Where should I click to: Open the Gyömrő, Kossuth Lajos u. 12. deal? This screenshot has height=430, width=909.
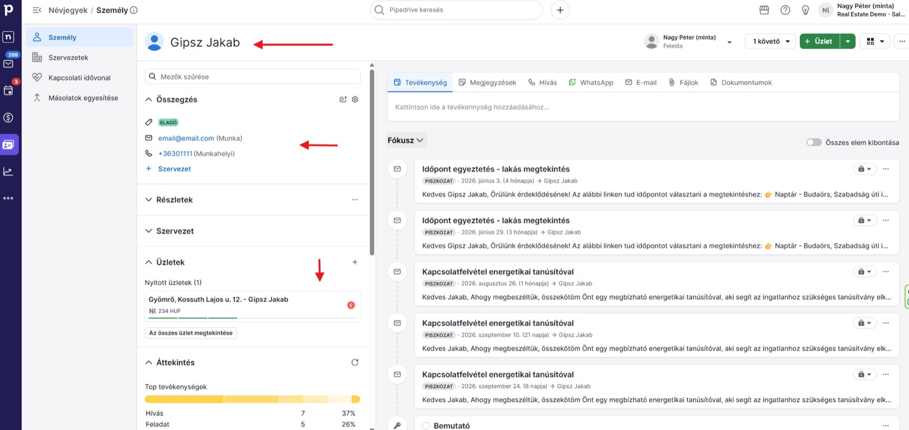click(x=218, y=300)
